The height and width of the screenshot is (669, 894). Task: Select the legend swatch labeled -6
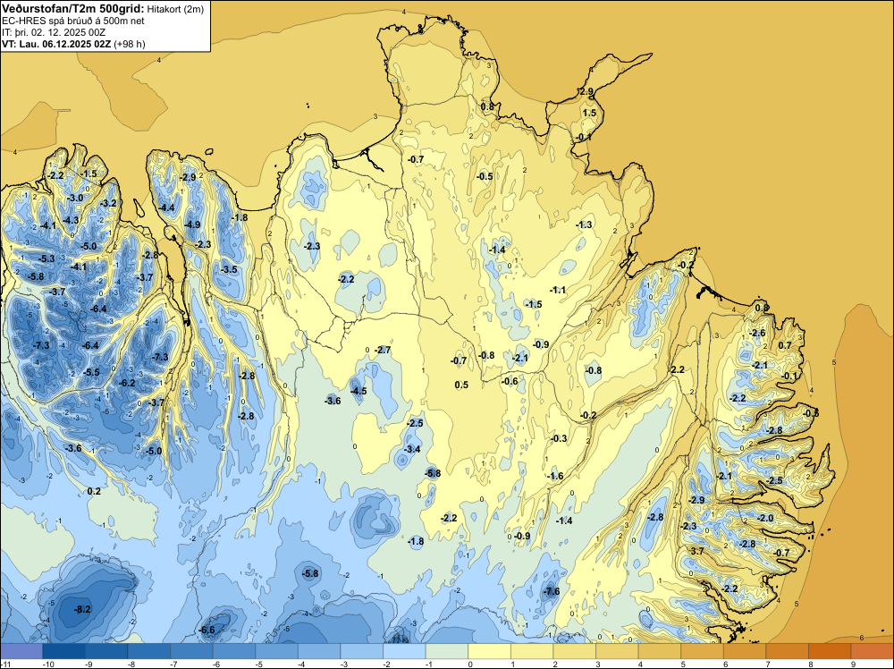point(233,651)
